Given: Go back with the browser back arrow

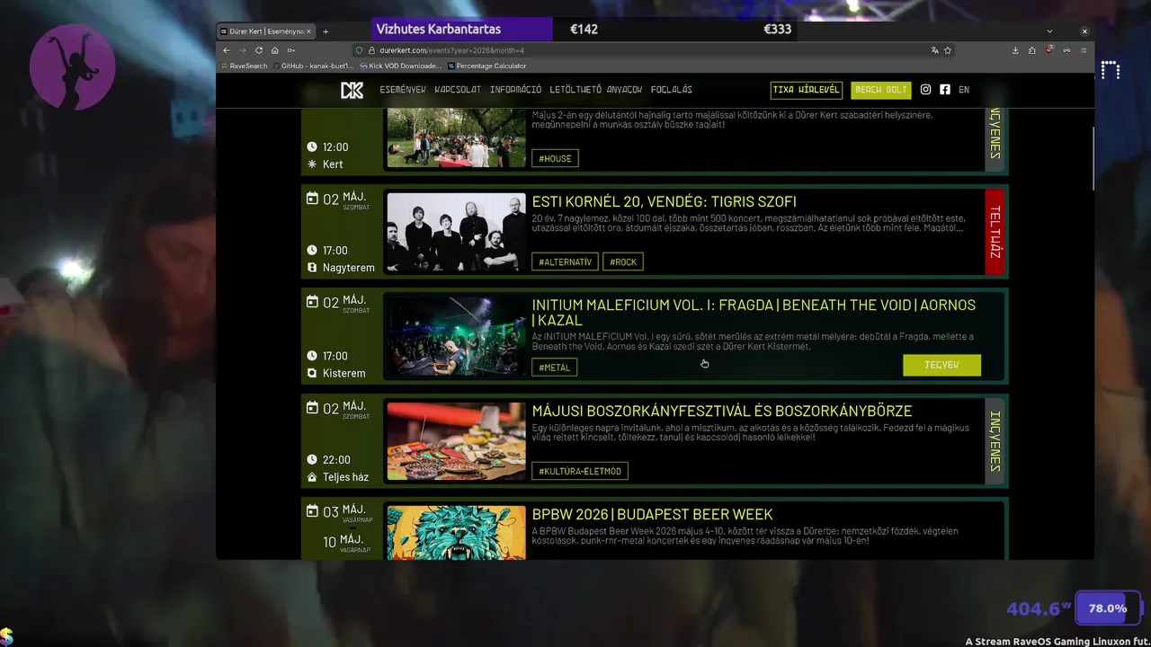Looking at the screenshot, I should point(228,50).
